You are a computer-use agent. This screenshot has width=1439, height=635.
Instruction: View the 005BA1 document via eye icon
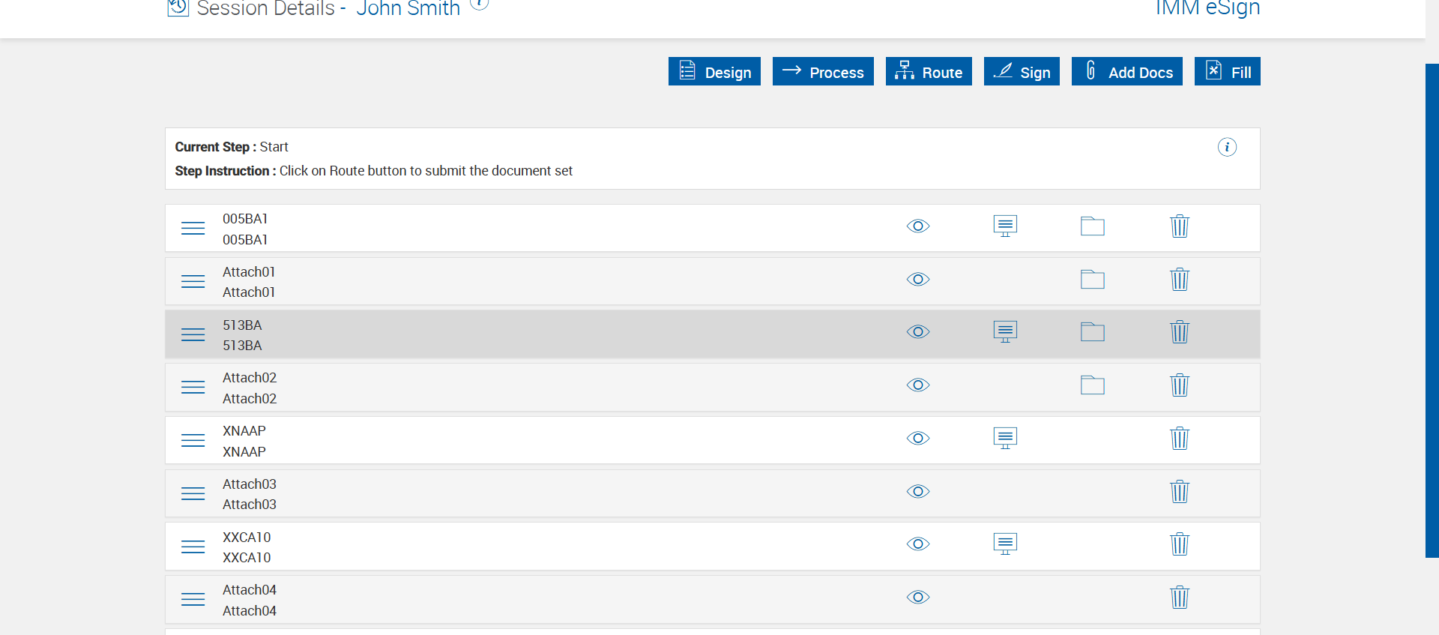pyautogui.click(x=917, y=226)
